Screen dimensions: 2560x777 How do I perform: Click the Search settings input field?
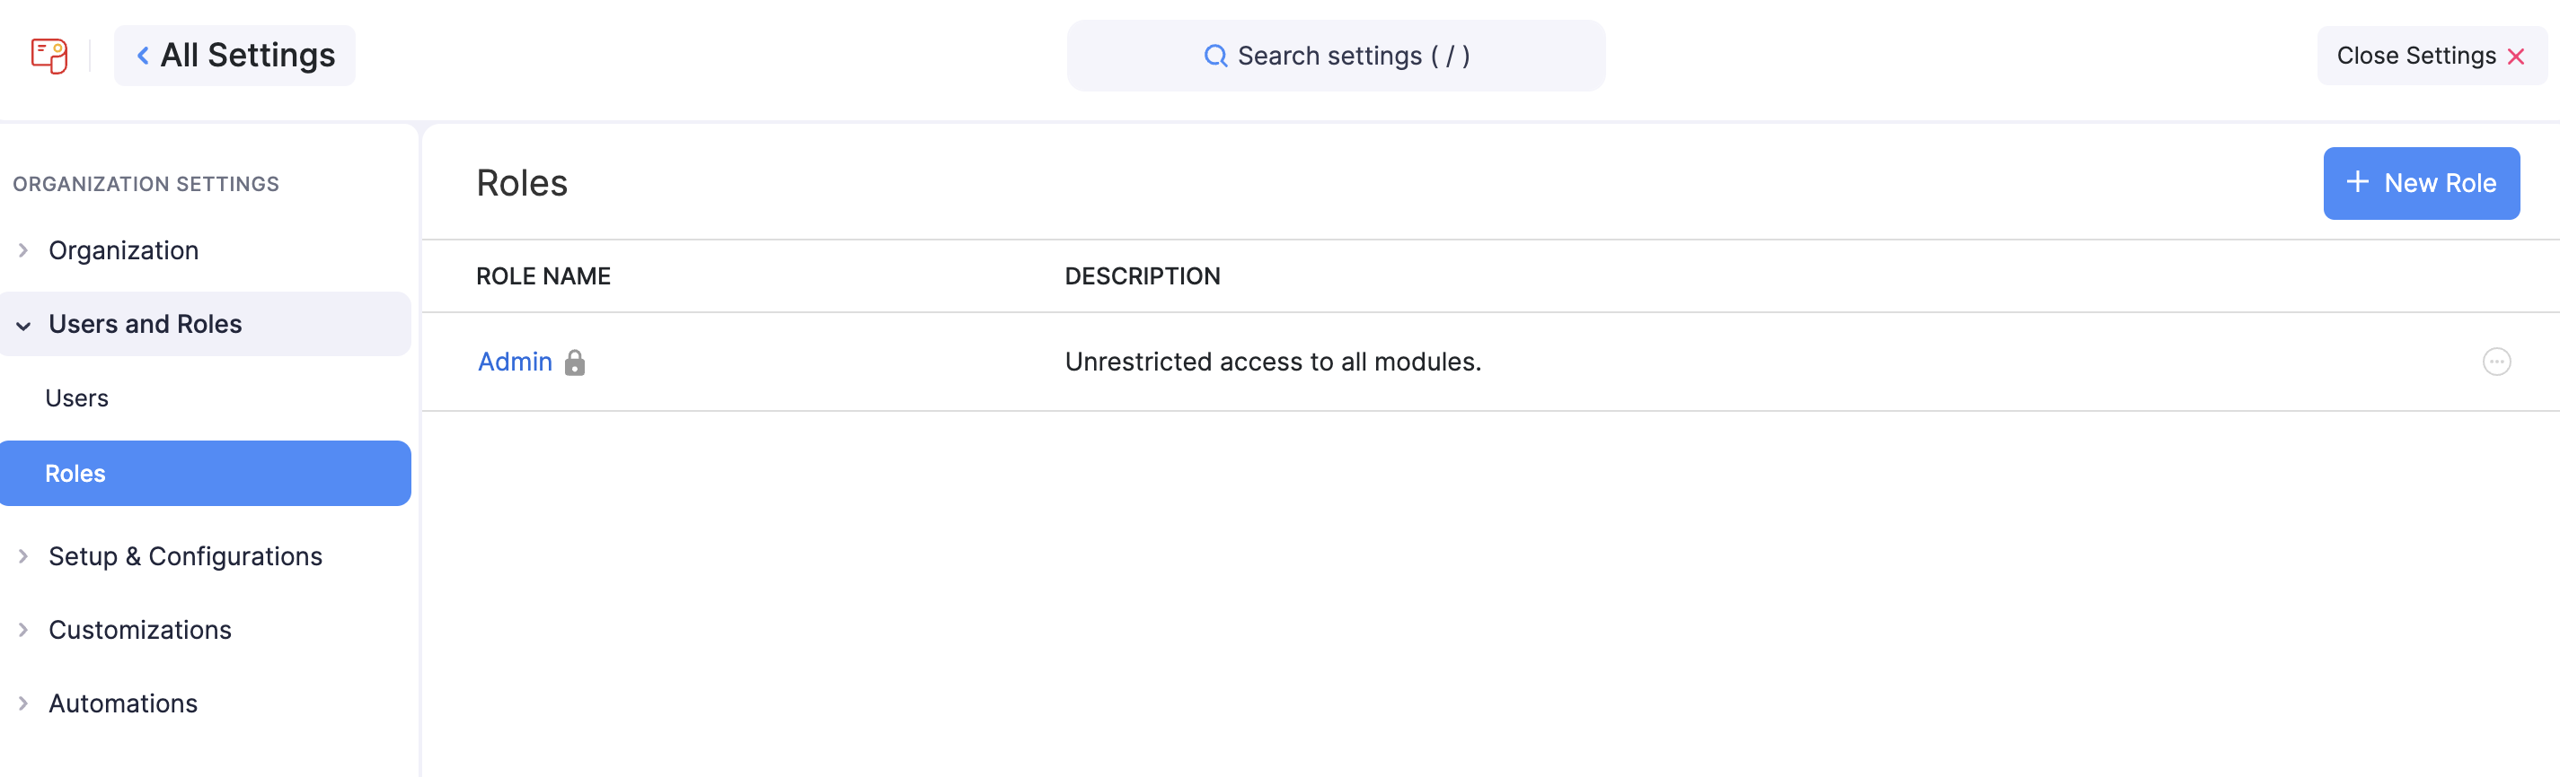click(x=1336, y=56)
